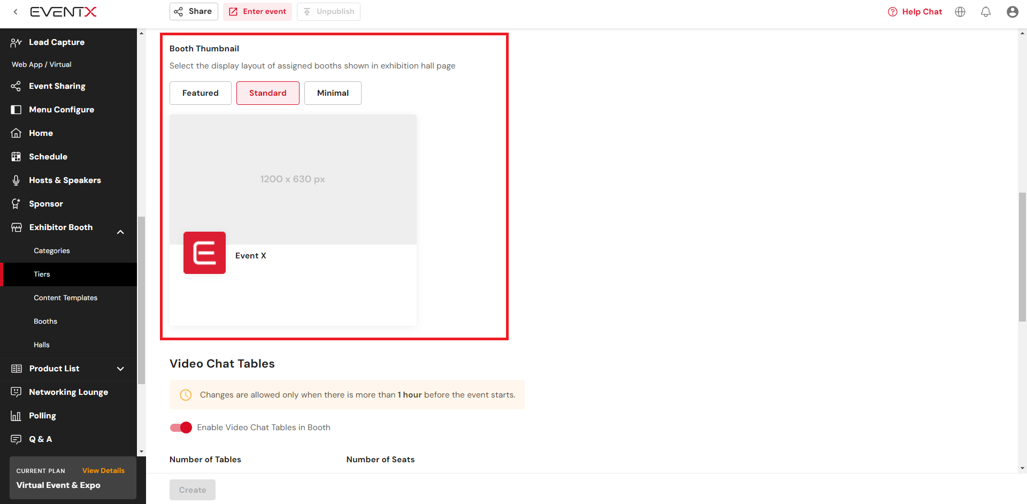Click the Home house icon
The width and height of the screenshot is (1027, 504).
(x=16, y=133)
